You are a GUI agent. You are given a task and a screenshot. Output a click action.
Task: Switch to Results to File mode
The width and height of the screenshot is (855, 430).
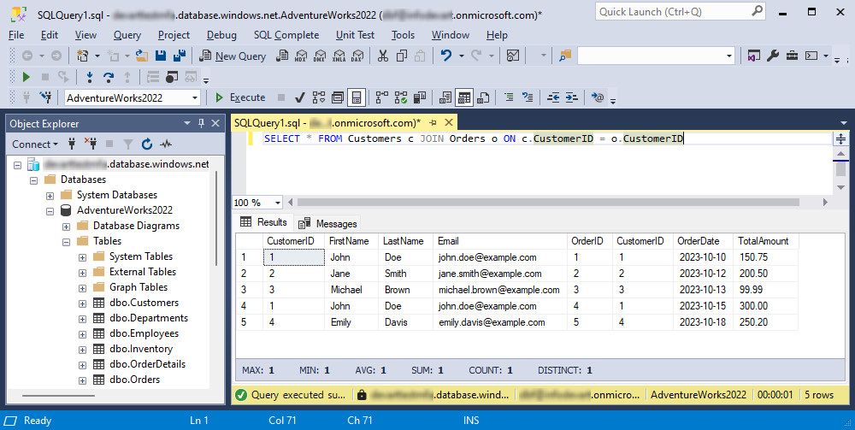coord(483,97)
